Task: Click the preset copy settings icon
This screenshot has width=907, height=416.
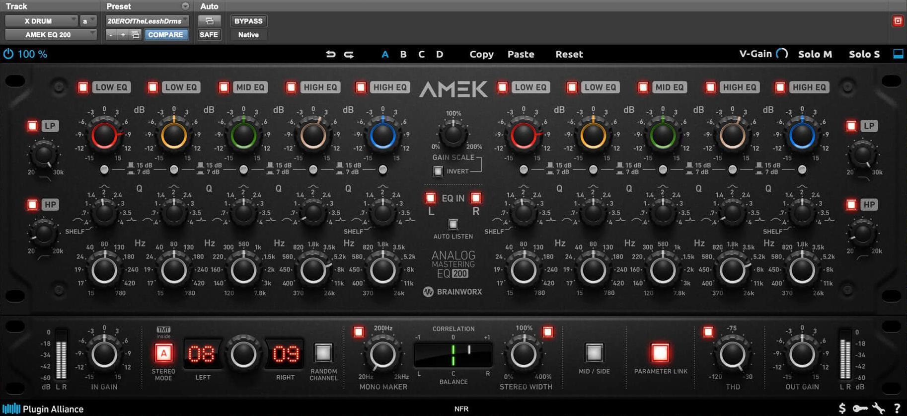Action: coord(135,35)
